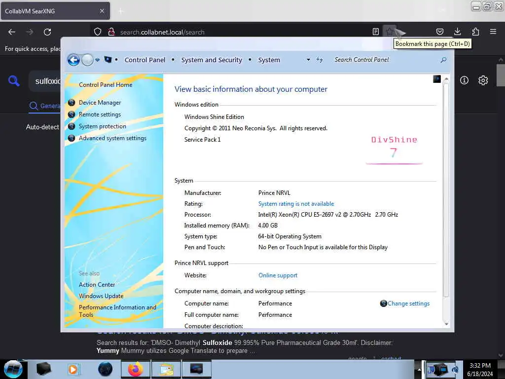Image resolution: width=505 pixels, height=379 pixels.
Task: Open Device Manager from sidebar
Action: coord(100,103)
